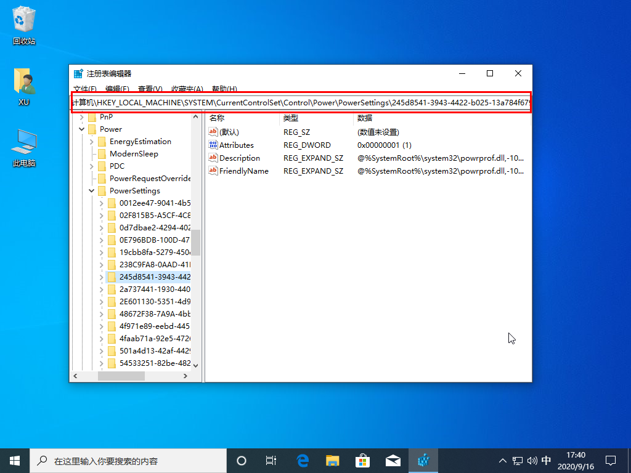
Task: Click the tree vertical scrollbar down arrow
Action: tap(196, 365)
